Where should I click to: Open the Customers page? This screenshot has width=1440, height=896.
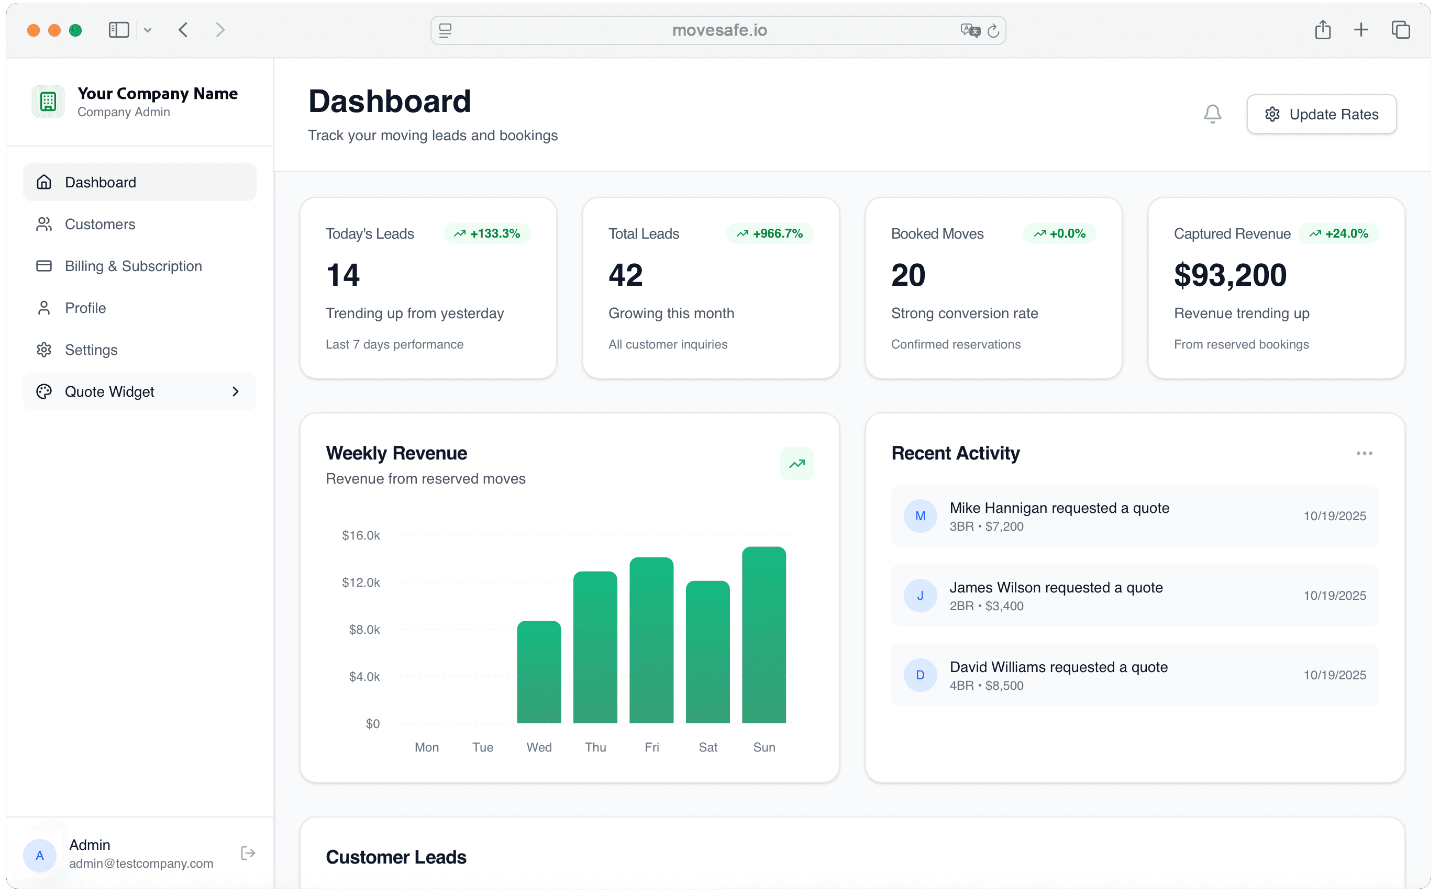coord(99,224)
